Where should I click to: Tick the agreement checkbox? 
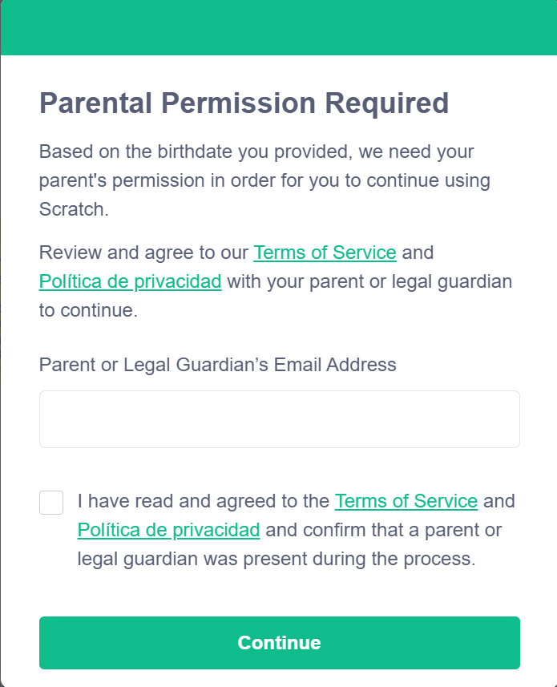pyautogui.click(x=51, y=503)
